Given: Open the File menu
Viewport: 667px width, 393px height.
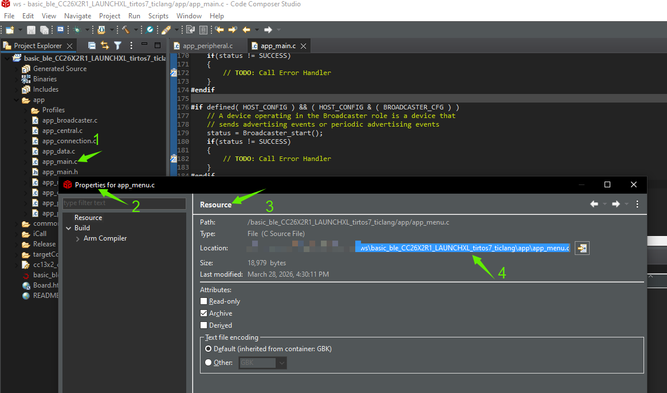Looking at the screenshot, I should pos(9,15).
